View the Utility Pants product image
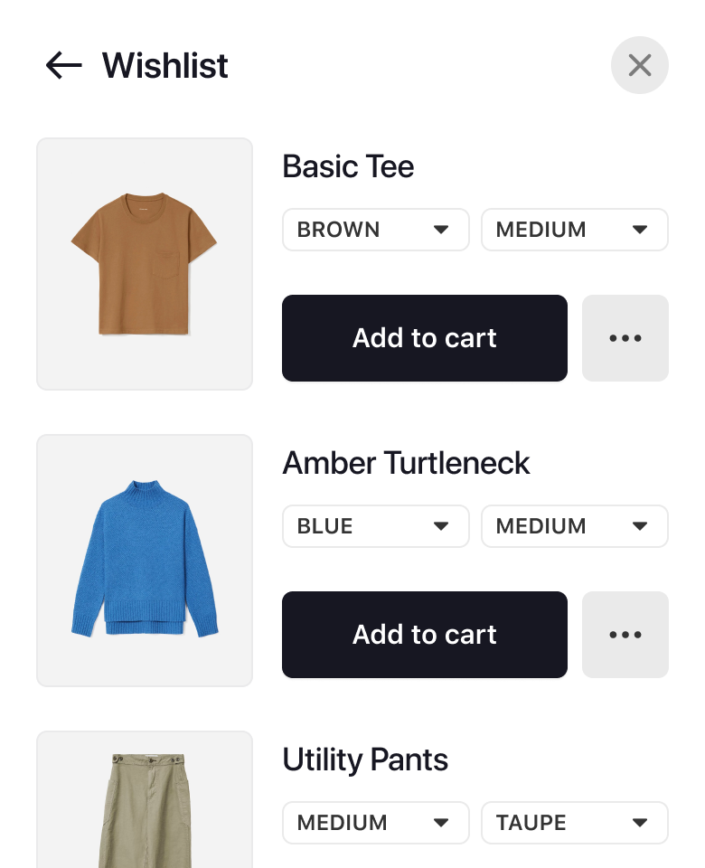Screen dimensions: 705x868 [x=145, y=805]
